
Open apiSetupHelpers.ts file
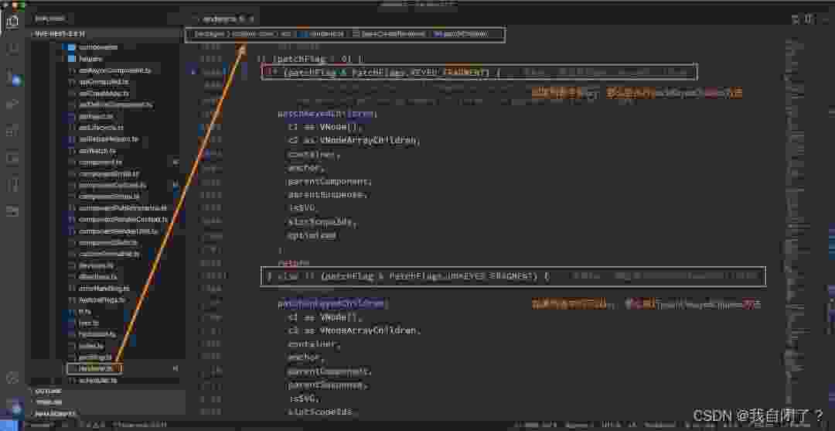point(109,139)
